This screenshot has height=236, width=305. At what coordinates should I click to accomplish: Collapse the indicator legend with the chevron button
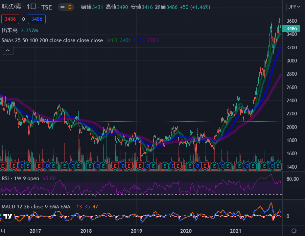coord(8,50)
